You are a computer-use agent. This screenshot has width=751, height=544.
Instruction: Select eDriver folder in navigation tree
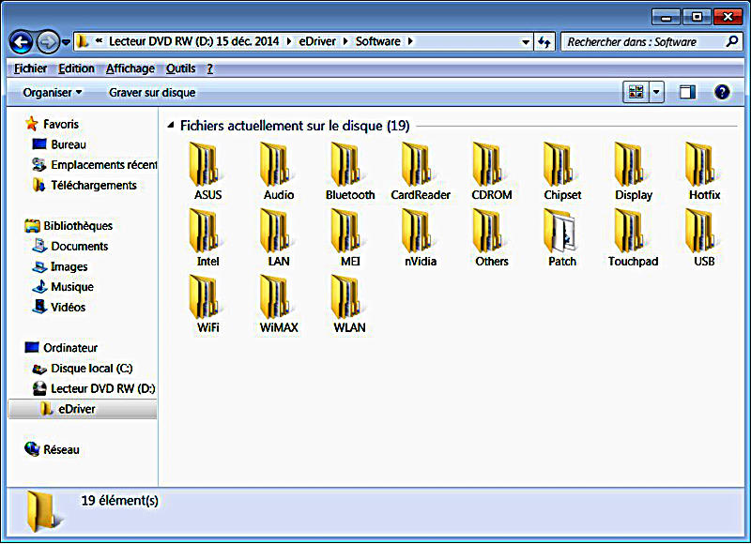[x=83, y=409]
